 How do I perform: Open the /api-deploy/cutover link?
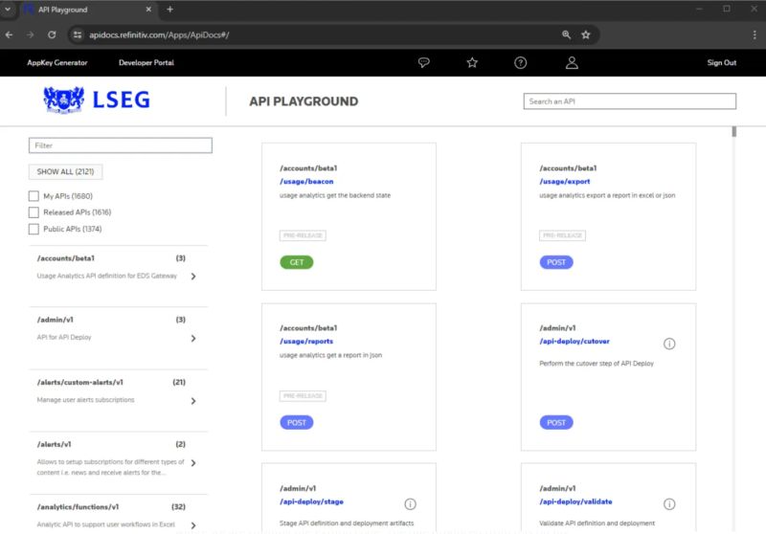tap(574, 342)
